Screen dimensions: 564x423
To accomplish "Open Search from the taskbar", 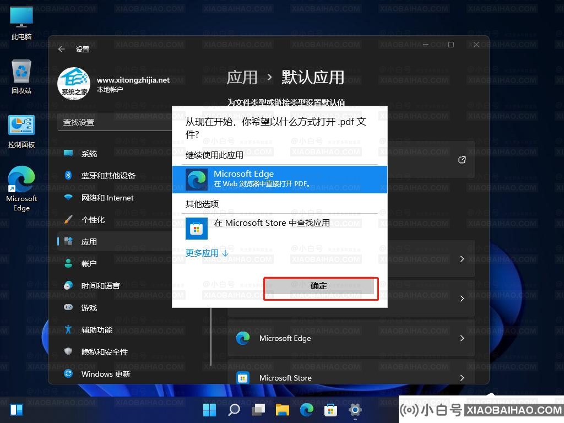I will pyautogui.click(x=234, y=410).
